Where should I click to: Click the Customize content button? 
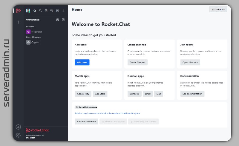pyautogui.click(x=86, y=122)
